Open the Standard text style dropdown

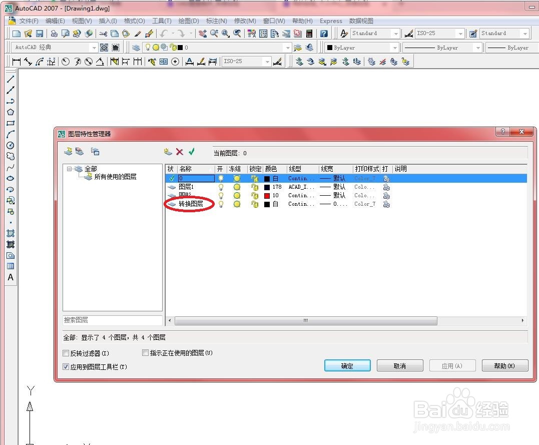(x=396, y=34)
